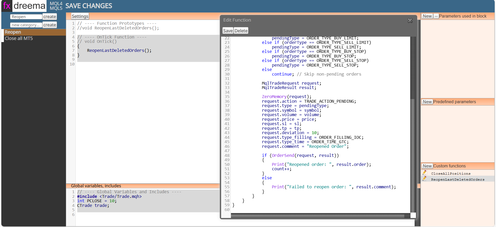Viewport: 496px width, 227px height.
Task: Focus the new category input field
Action: point(26,25)
